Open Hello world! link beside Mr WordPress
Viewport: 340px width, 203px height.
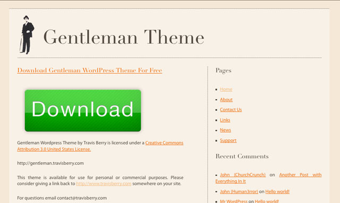pos(267,201)
